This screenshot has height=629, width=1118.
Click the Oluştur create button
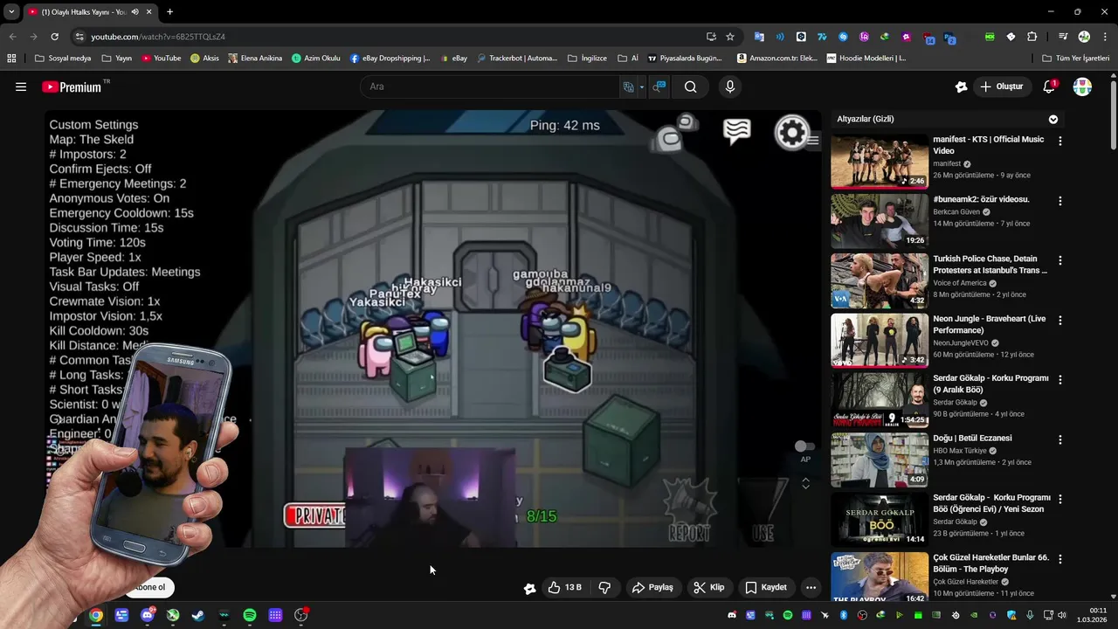(1001, 86)
